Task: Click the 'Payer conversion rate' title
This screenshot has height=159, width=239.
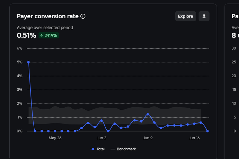Action: click(x=48, y=16)
